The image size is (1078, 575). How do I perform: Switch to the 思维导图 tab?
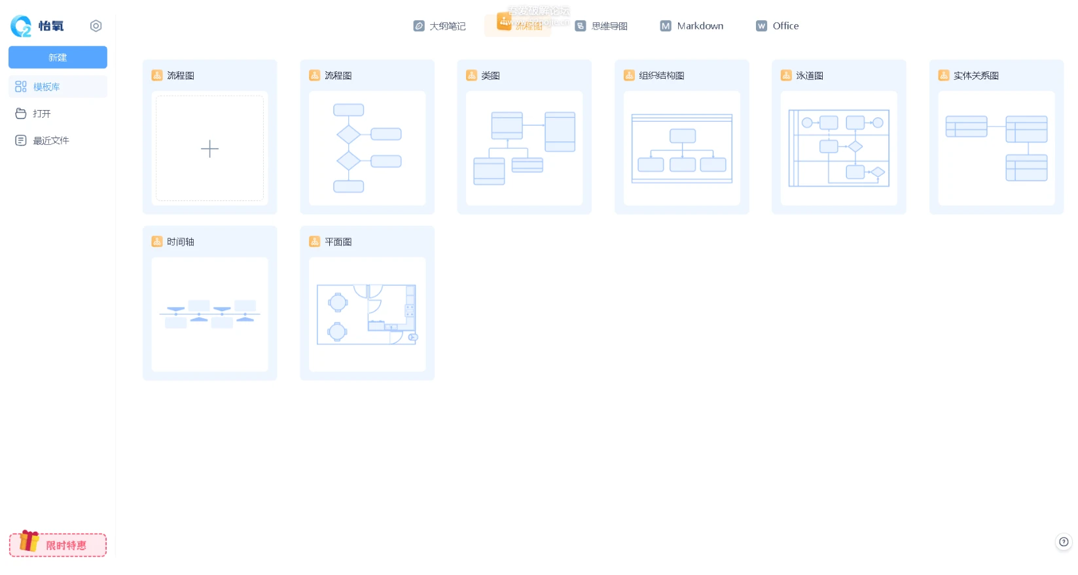(x=602, y=26)
